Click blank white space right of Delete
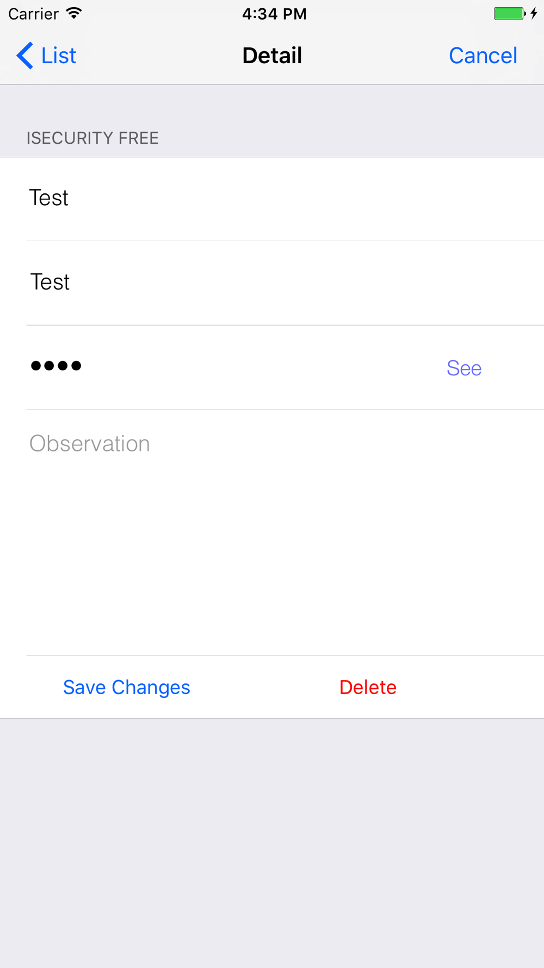 pos(473,687)
